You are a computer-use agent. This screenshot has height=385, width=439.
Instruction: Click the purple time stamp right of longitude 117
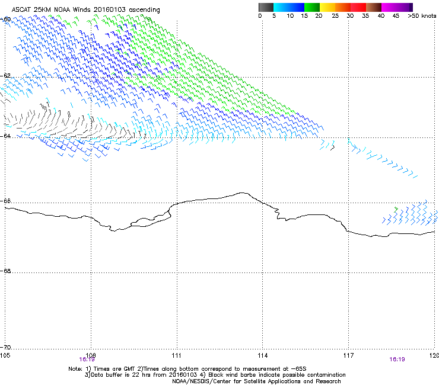pos(397,360)
